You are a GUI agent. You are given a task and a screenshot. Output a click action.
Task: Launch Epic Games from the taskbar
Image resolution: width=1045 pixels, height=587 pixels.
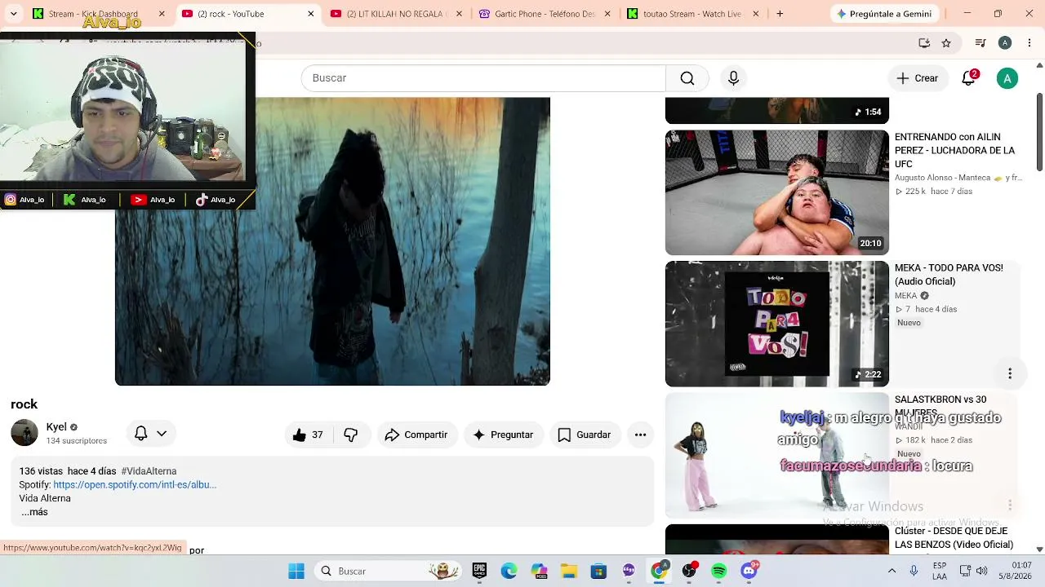479,572
